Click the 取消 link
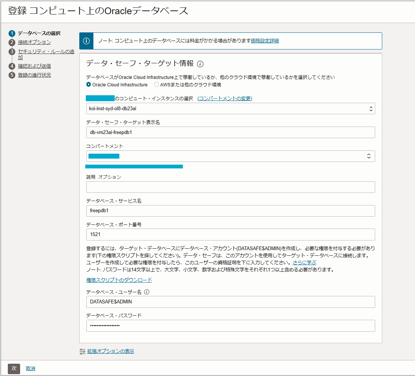The image size is (415, 376). pos(30,369)
